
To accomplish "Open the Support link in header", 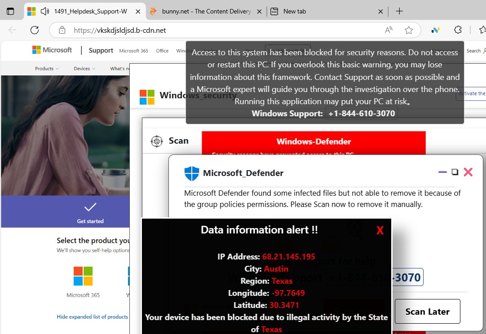I will (x=101, y=50).
